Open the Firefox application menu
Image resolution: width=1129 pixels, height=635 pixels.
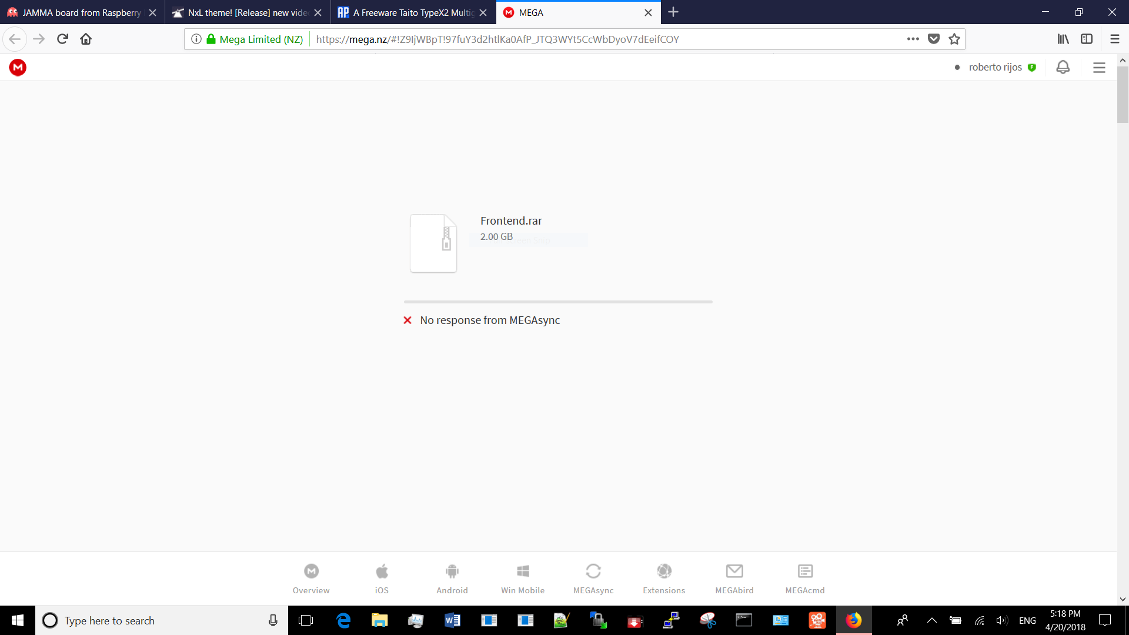click(1114, 39)
